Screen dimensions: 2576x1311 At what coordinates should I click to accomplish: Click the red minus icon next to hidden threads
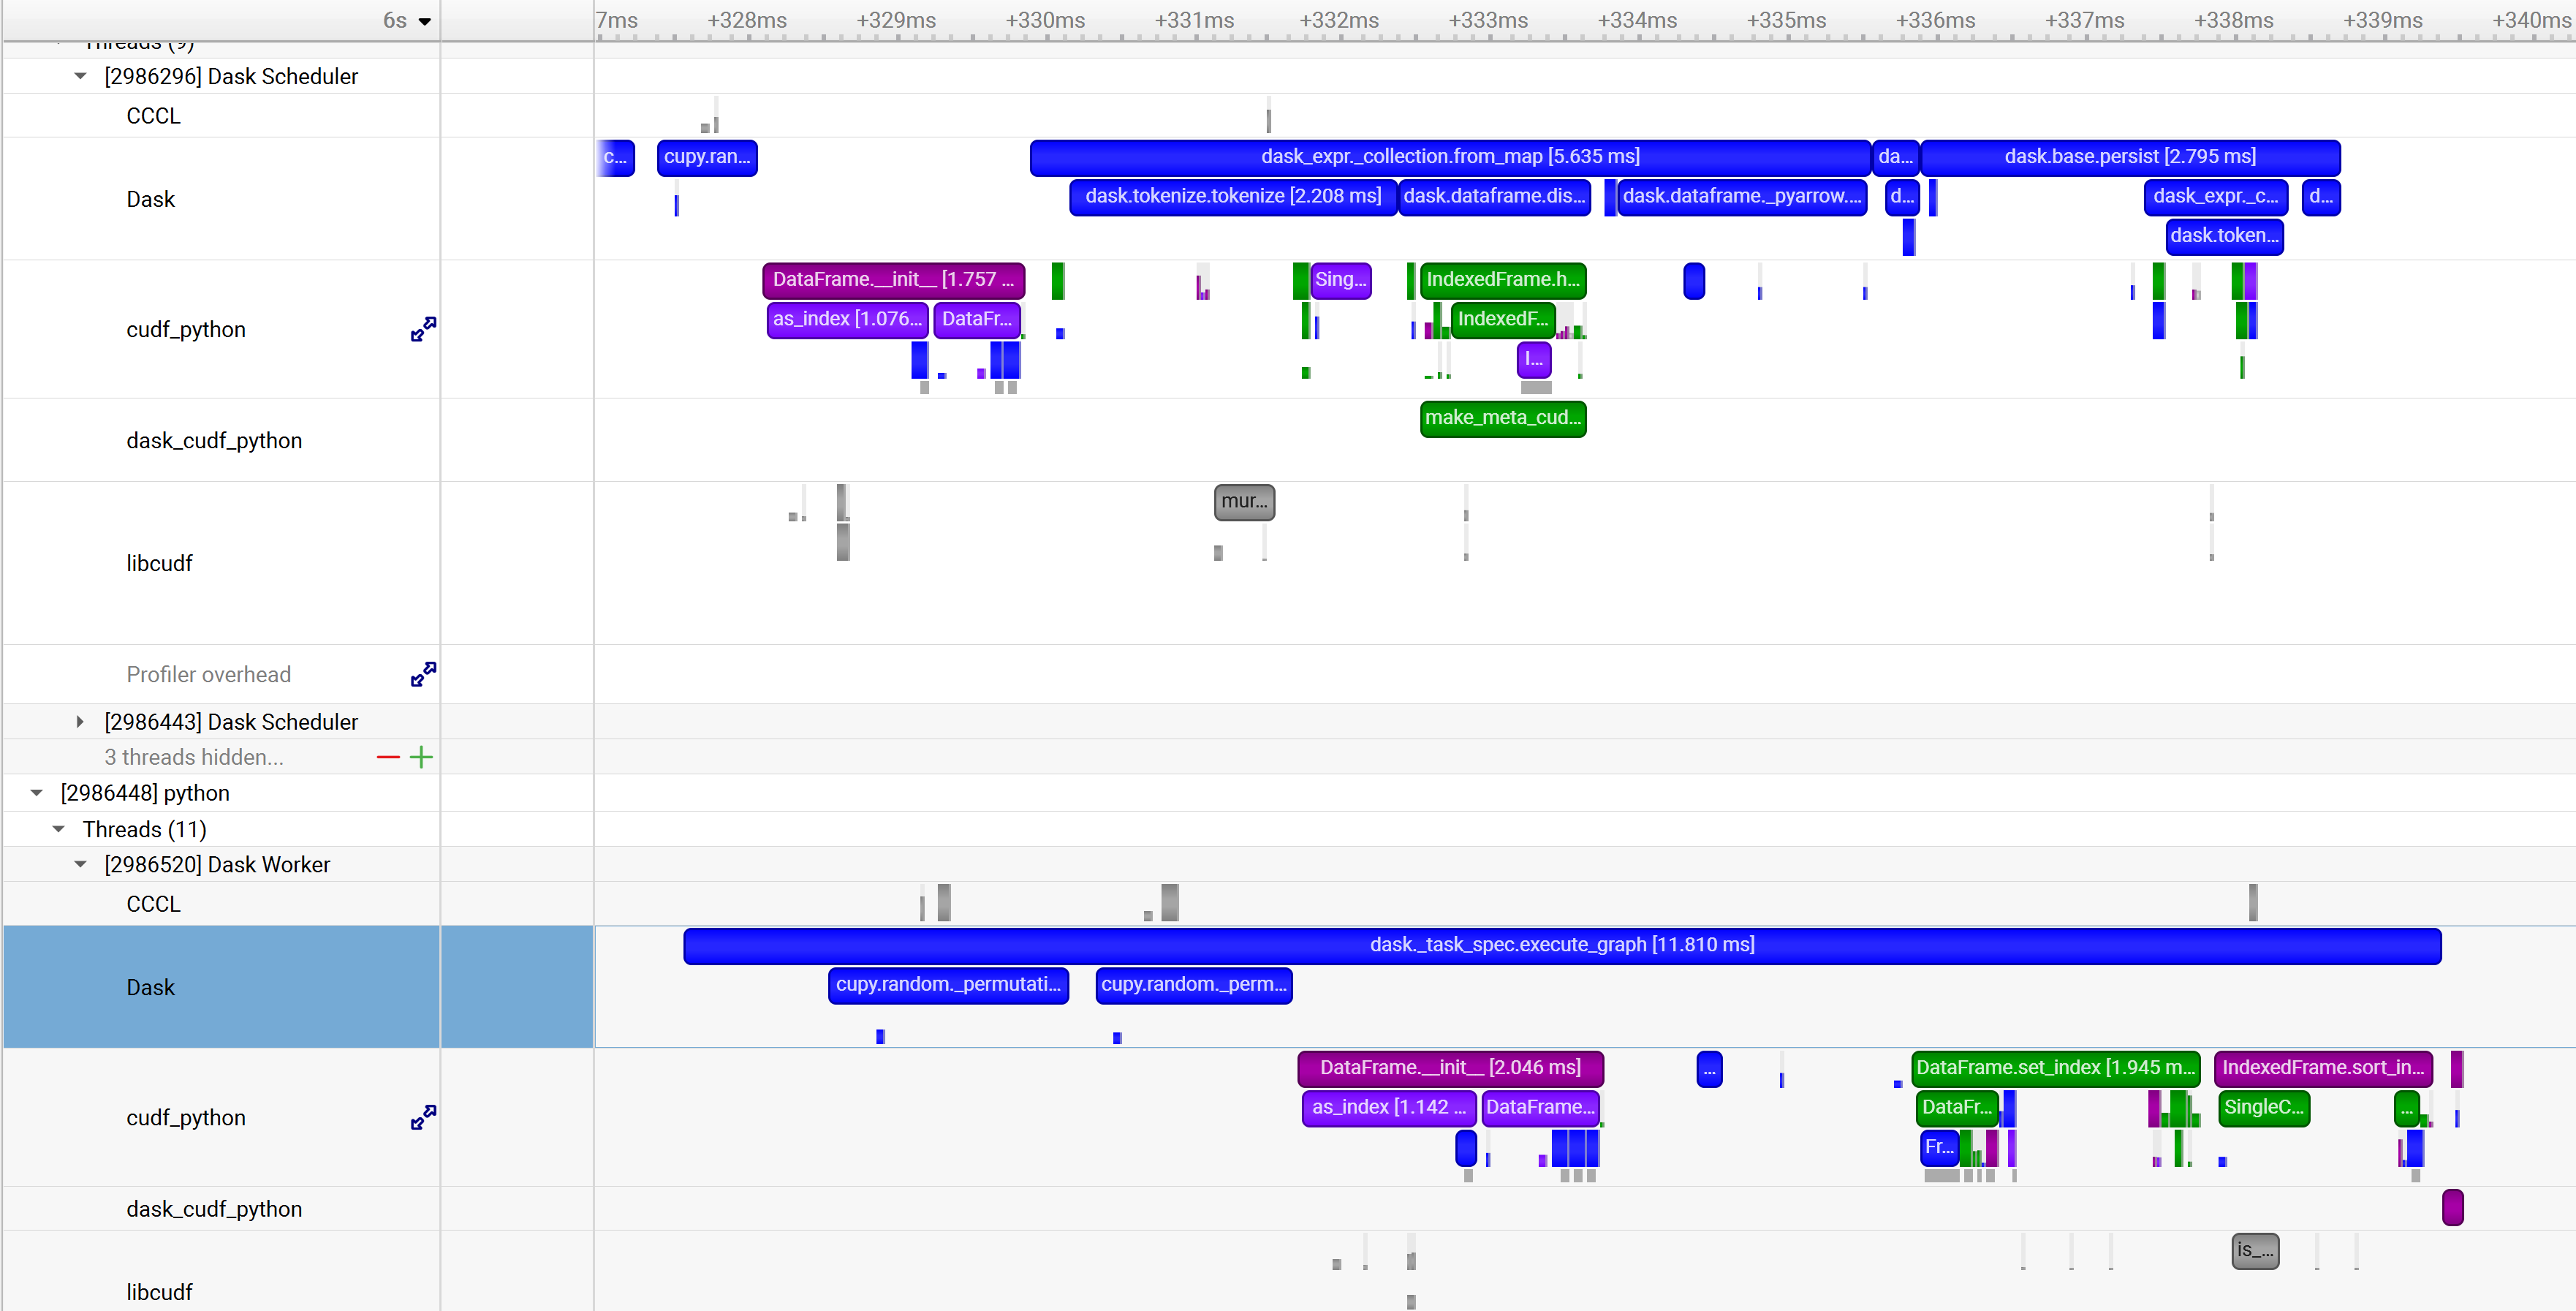(x=388, y=757)
